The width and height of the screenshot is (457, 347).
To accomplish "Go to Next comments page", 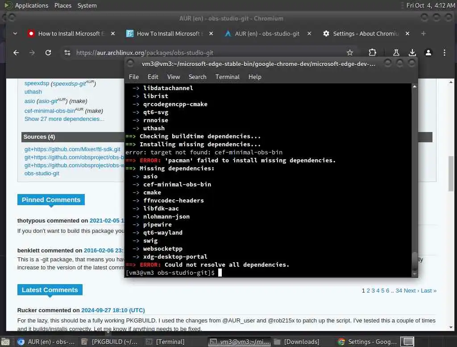I will (411, 290).
